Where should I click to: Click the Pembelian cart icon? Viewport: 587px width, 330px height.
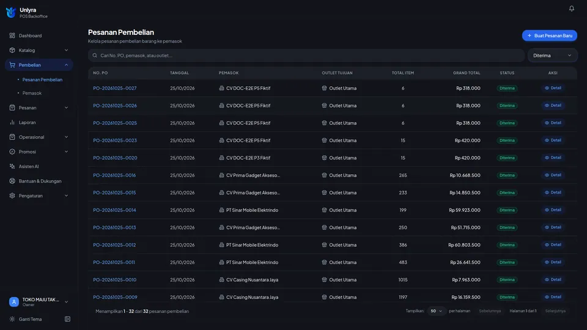(x=12, y=65)
